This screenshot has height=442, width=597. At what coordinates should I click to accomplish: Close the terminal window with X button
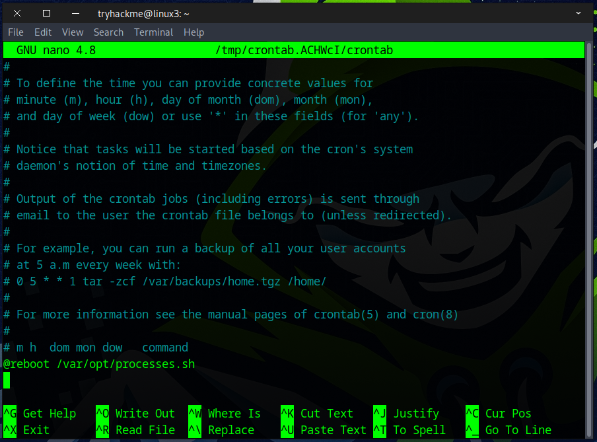[17, 13]
